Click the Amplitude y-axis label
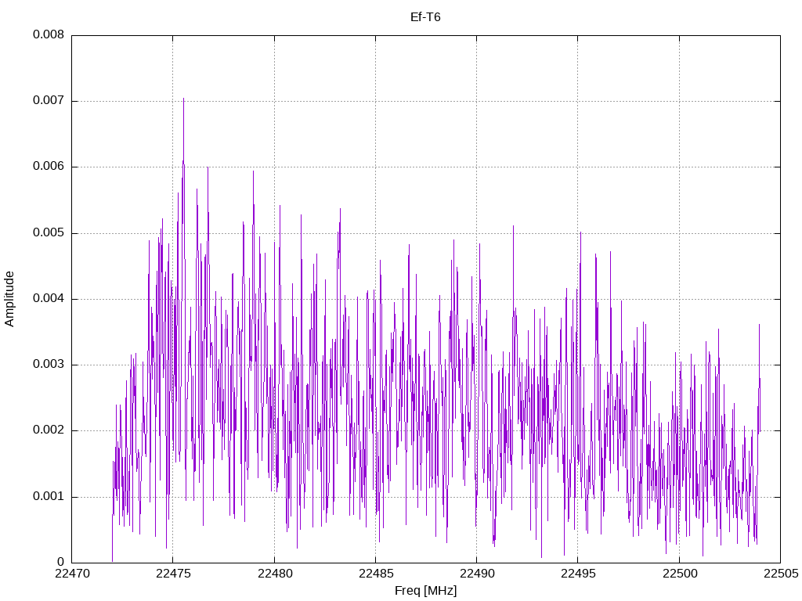This screenshot has height=601, width=802. pos(9,299)
